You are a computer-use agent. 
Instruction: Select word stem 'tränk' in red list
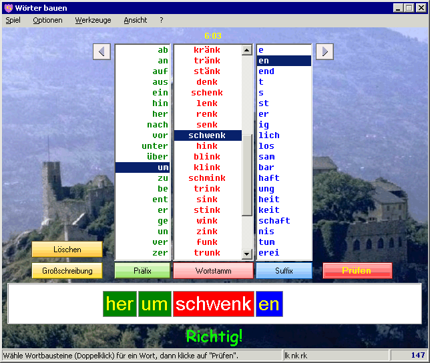click(x=208, y=61)
